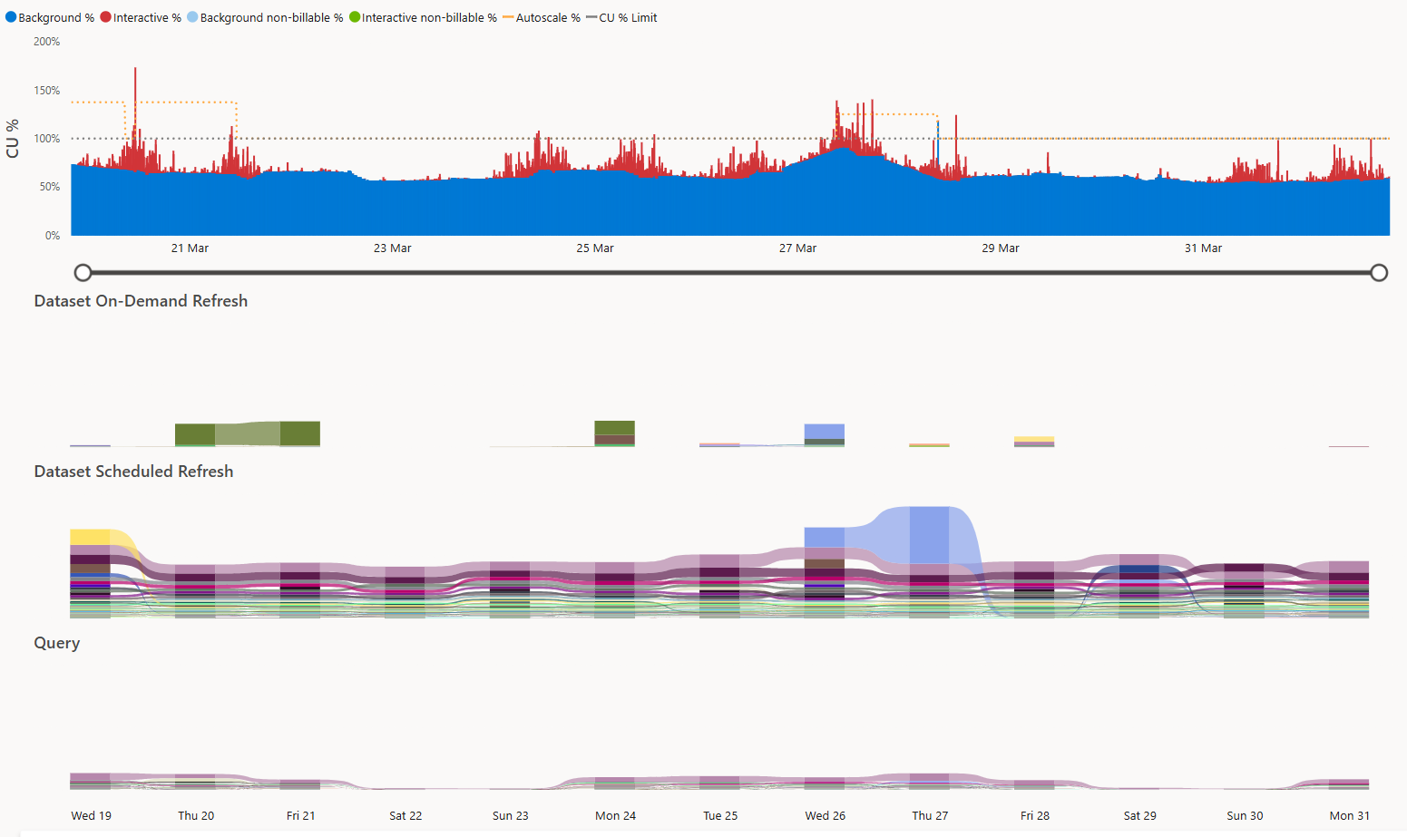Select the blue On-Demand Refresh bar above Wed 26
Image resolution: width=1407 pixels, height=837 pixels.
pyautogui.click(x=825, y=431)
